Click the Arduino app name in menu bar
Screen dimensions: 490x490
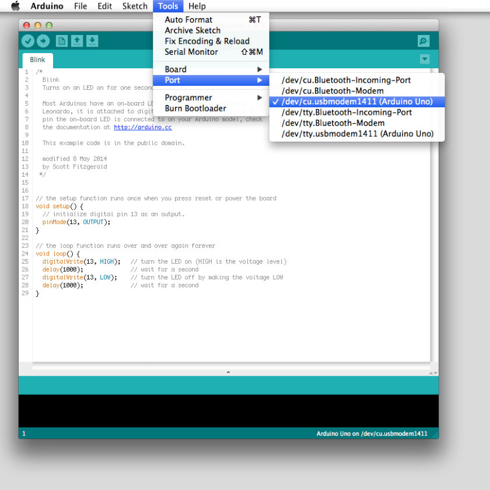(47, 6)
